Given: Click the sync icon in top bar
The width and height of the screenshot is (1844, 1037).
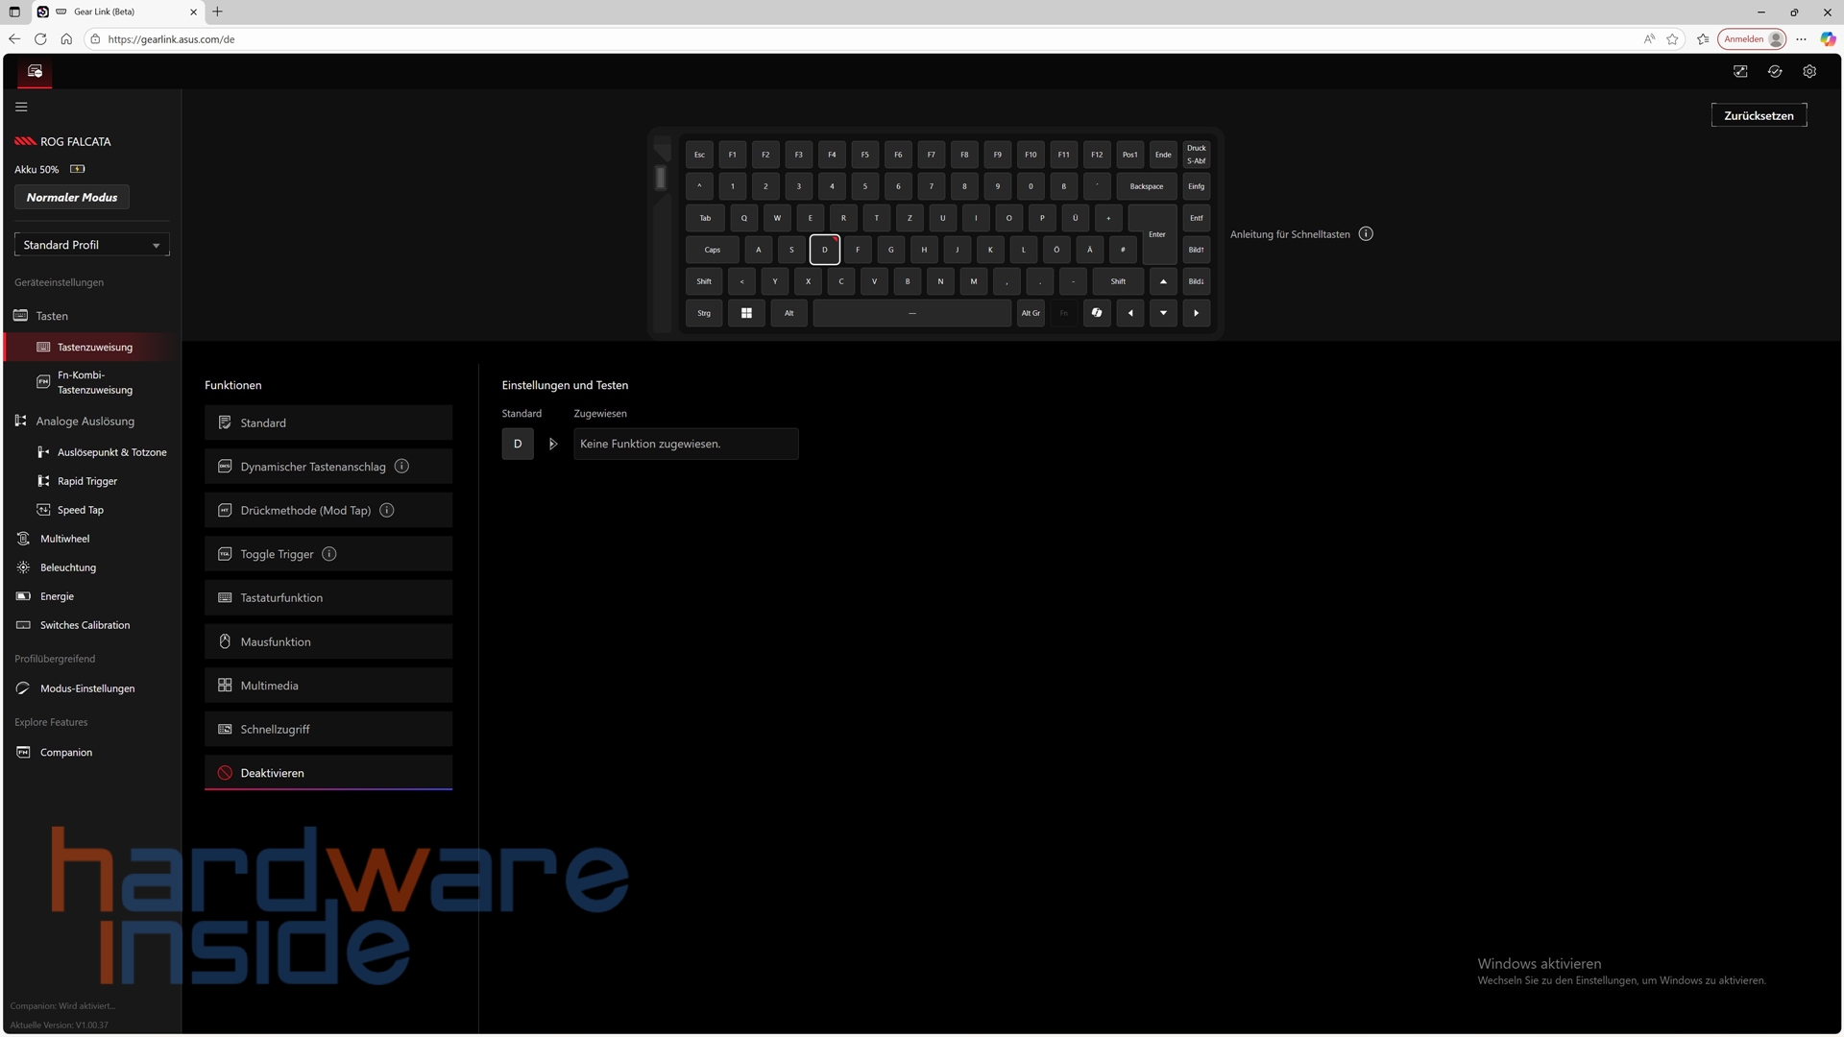Looking at the screenshot, I should pos(1775,72).
